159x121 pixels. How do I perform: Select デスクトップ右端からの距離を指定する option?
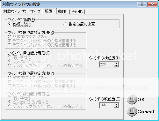tap(42, 45)
